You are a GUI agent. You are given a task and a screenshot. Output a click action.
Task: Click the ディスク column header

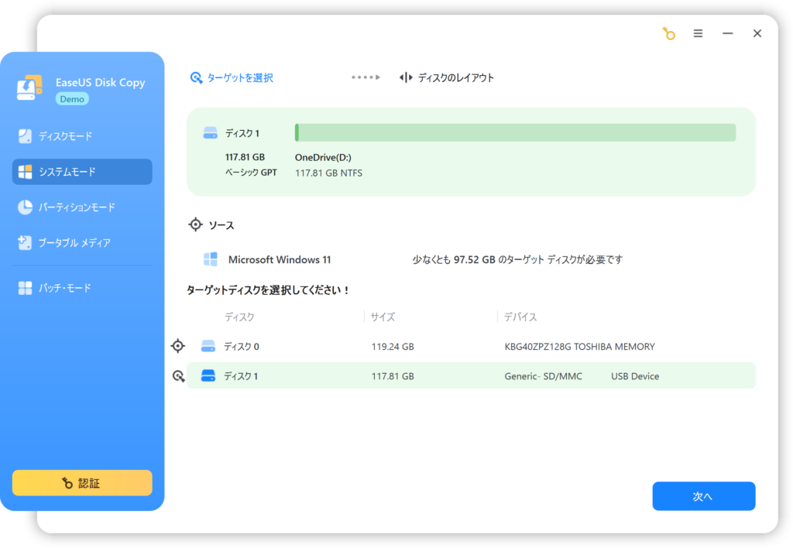click(239, 317)
